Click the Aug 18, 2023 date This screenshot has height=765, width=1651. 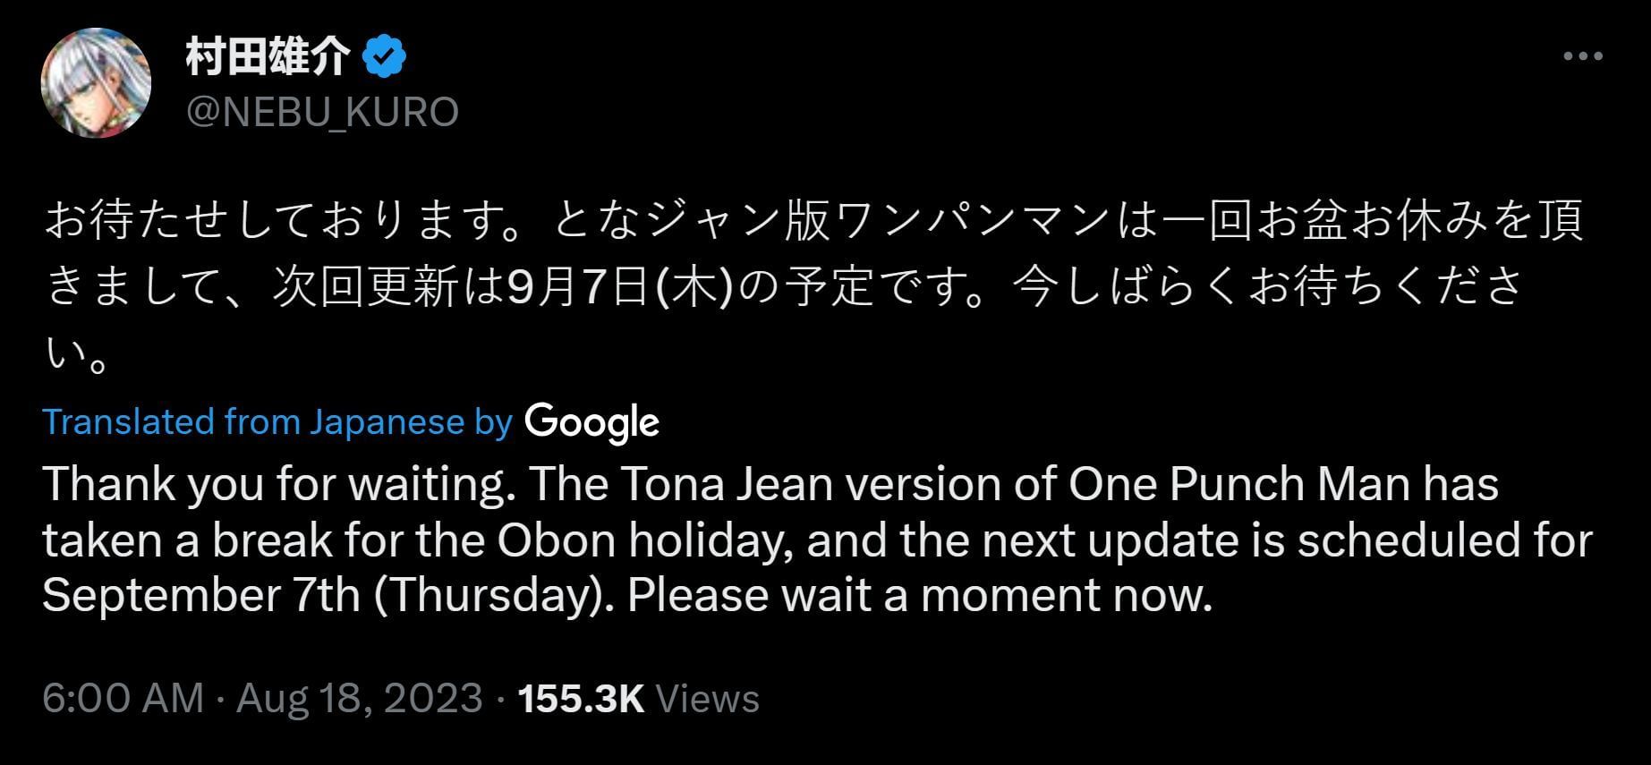pyautogui.click(x=359, y=699)
